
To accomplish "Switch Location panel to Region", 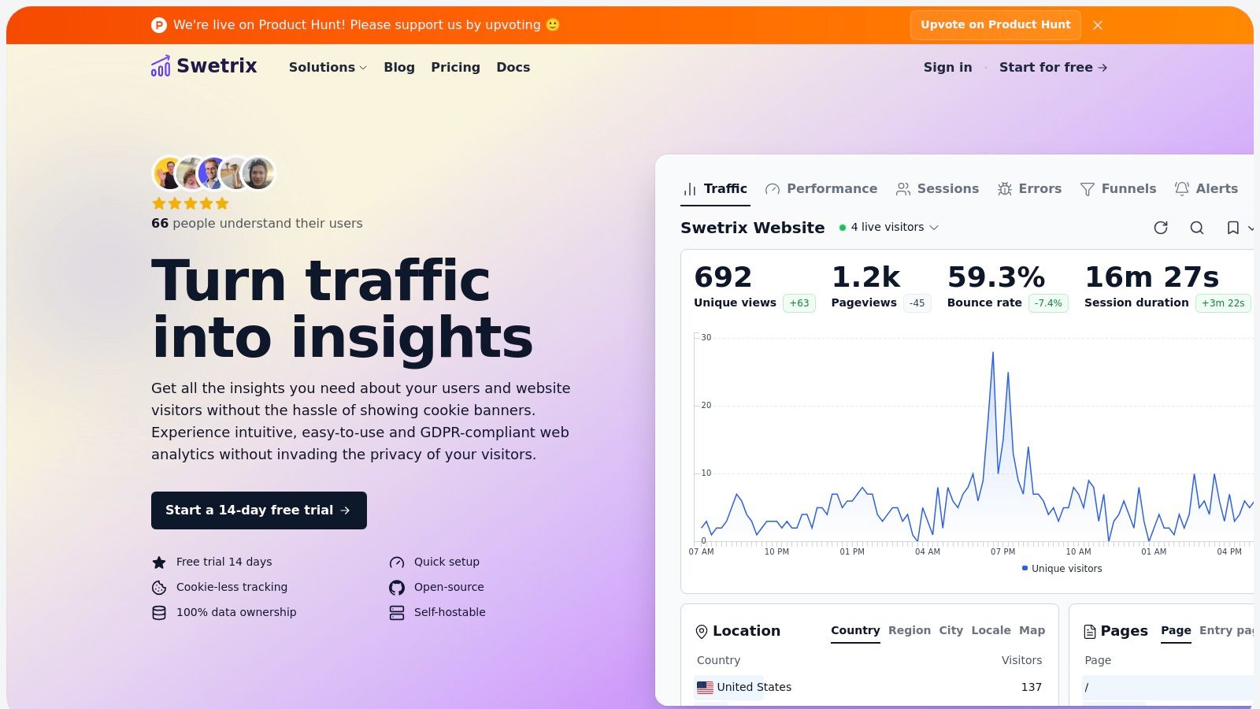I will [910, 631].
